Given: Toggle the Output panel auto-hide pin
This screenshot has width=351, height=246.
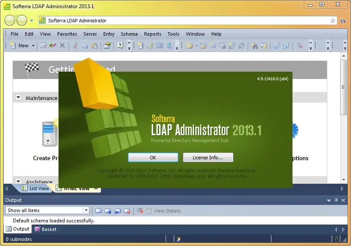Looking at the screenshot, I should pyautogui.click(x=336, y=200).
